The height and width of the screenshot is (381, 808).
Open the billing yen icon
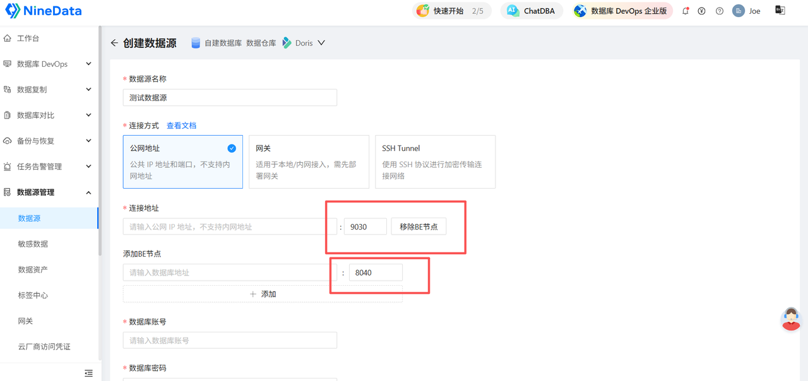(x=701, y=11)
